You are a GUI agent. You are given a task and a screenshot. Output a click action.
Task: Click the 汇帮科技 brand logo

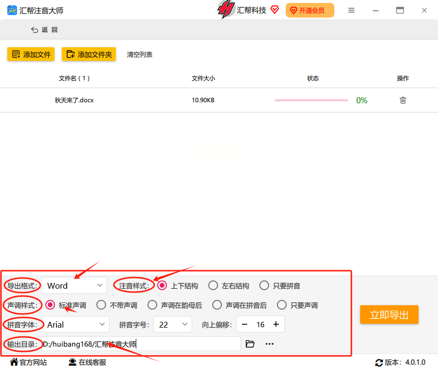click(x=226, y=9)
